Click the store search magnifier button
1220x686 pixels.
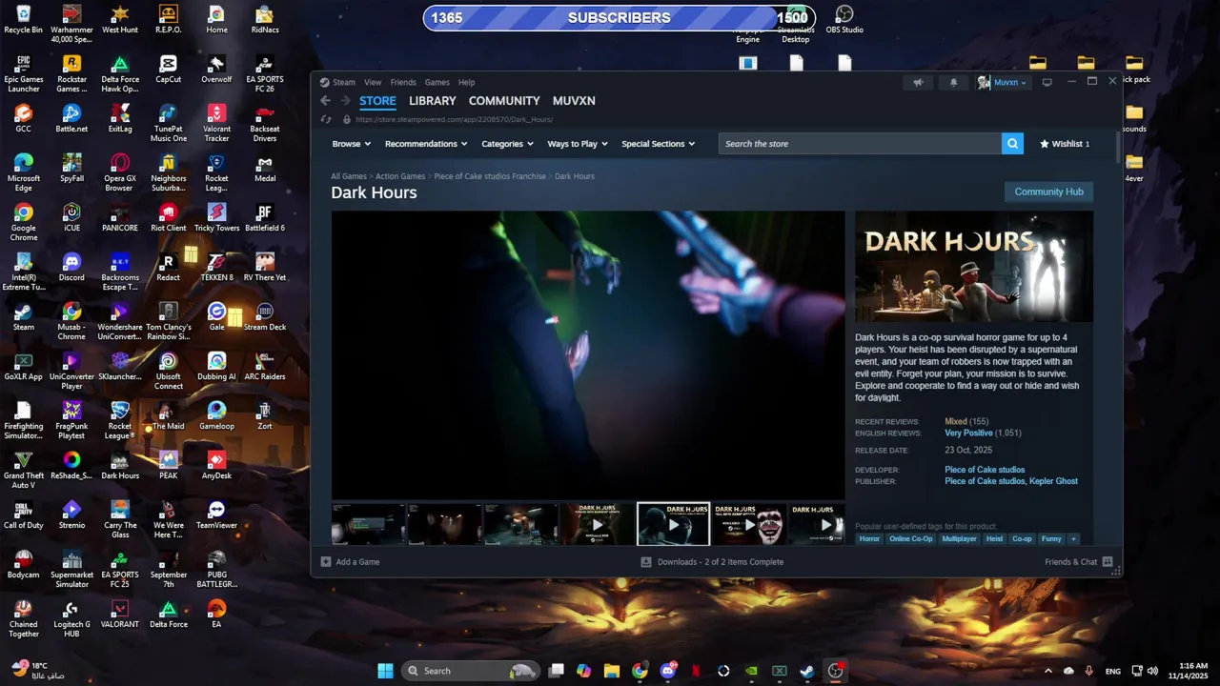(1012, 144)
